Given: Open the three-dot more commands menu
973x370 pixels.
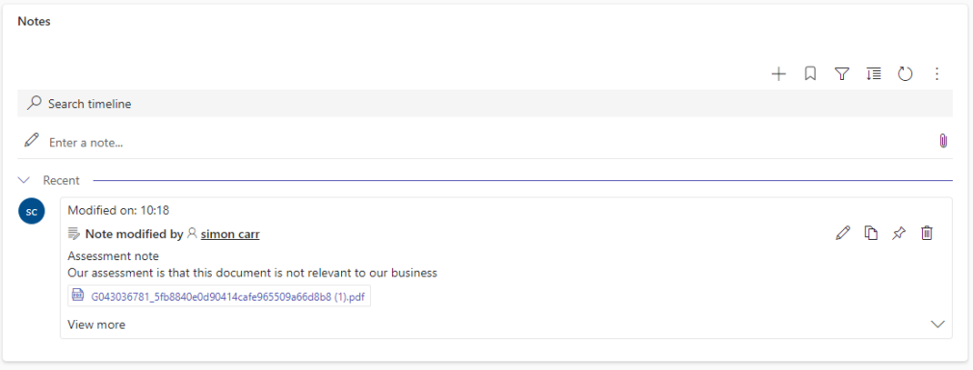Looking at the screenshot, I should (x=937, y=74).
